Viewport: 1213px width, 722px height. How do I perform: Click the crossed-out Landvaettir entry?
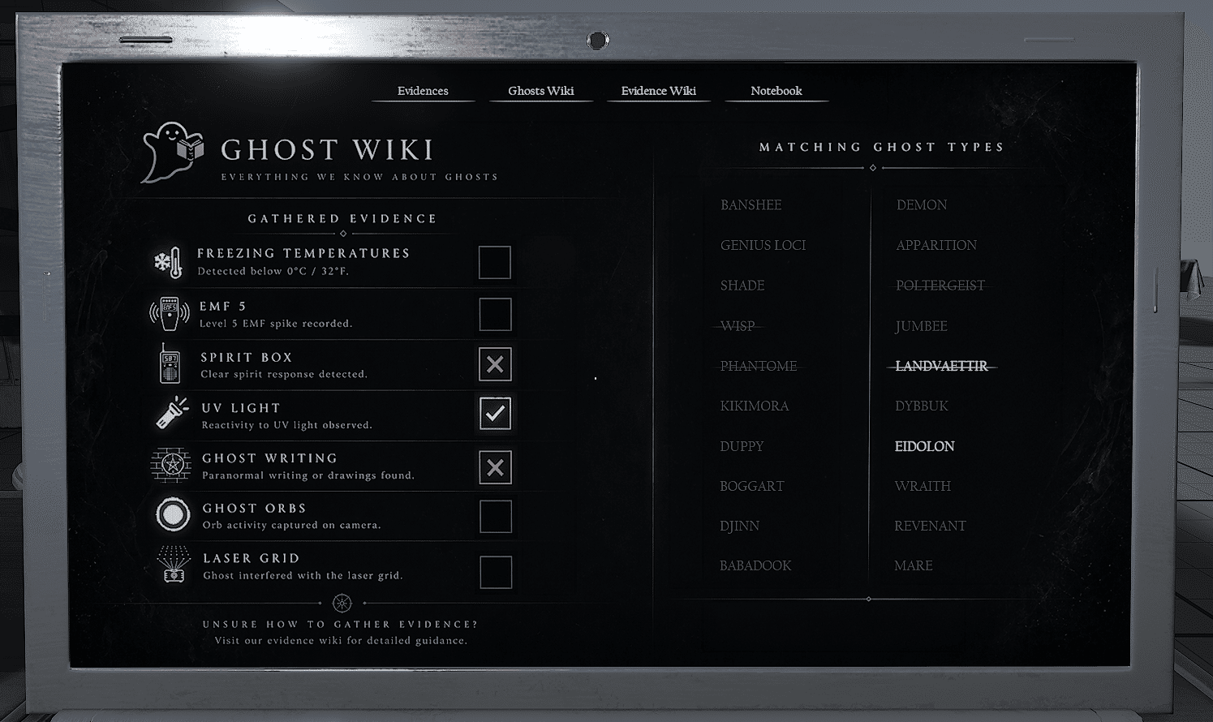941,366
